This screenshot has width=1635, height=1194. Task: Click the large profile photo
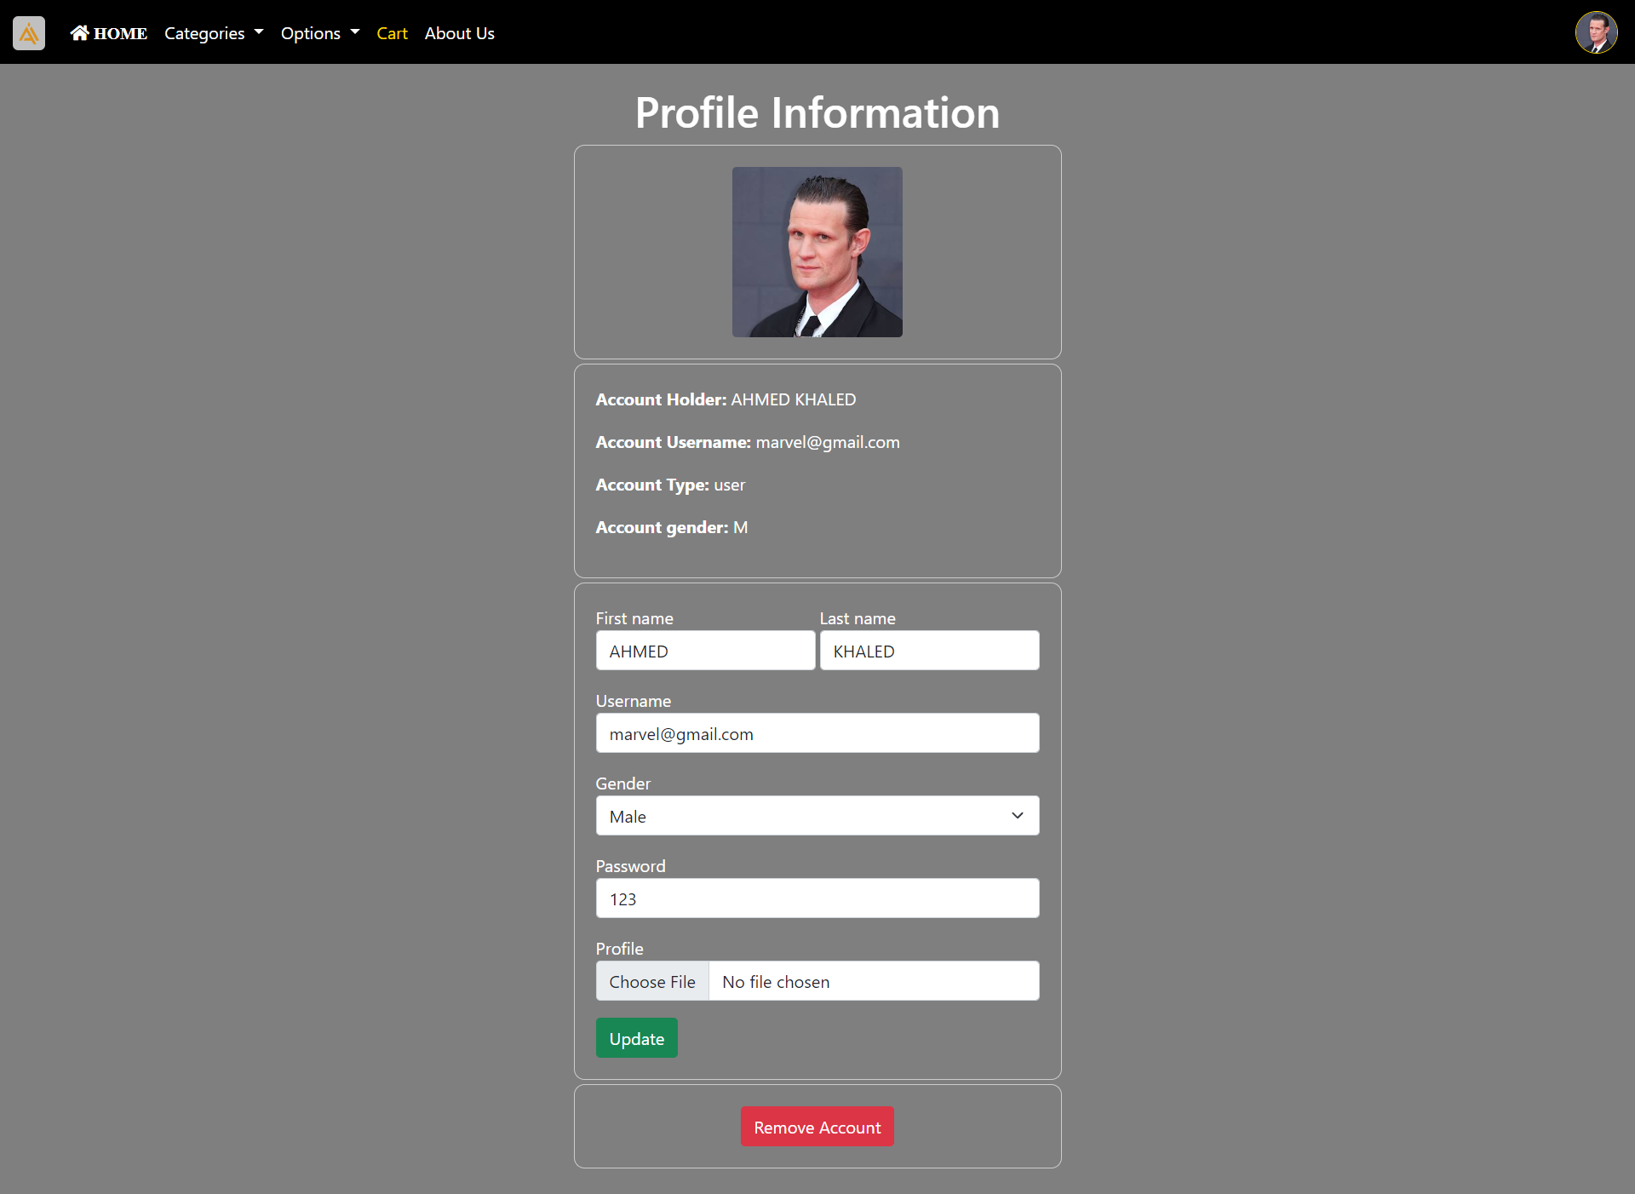click(x=817, y=252)
